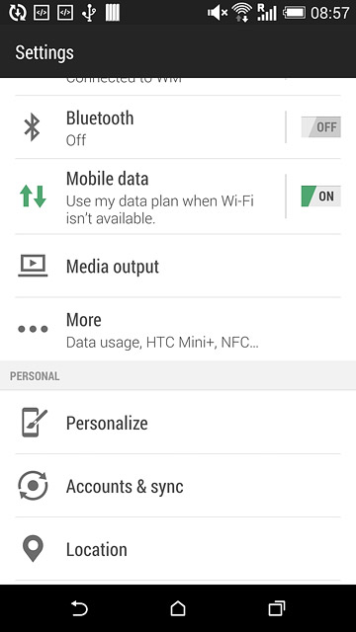Image resolution: width=356 pixels, height=632 pixels.
Task: Tap the three-dot More icon
Action: pyautogui.click(x=33, y=329)
